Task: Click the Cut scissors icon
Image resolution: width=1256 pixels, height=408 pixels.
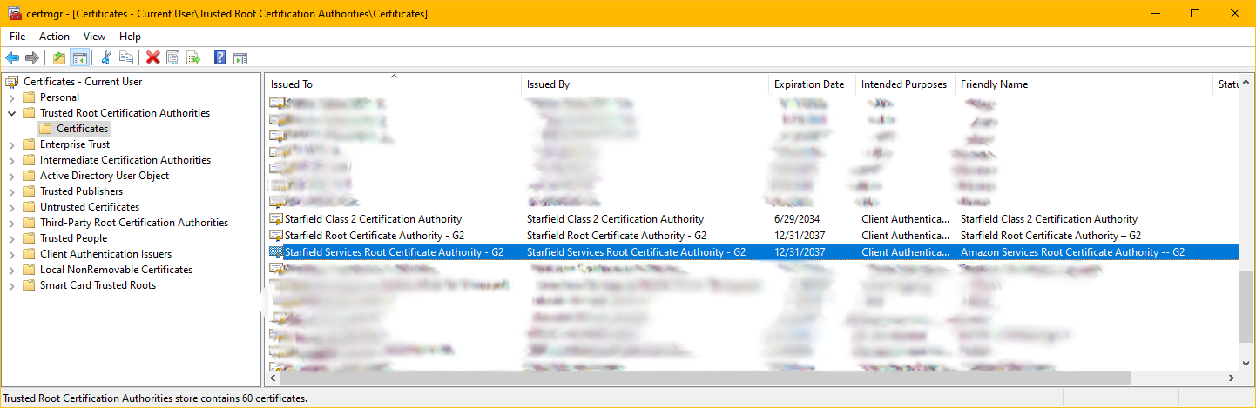Action: (x=106, y=58)
